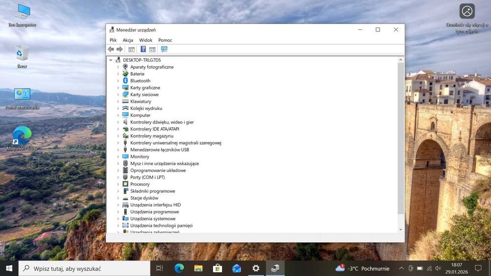Click the tree scrollbar up arrow

(401, 60)
